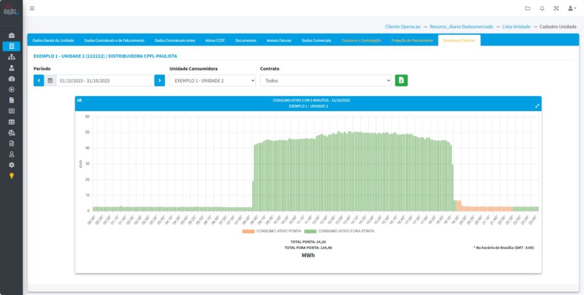The width and height of the screenshot is (584, 295).
Task: Click the notifications bell icon
Action: 542,8
